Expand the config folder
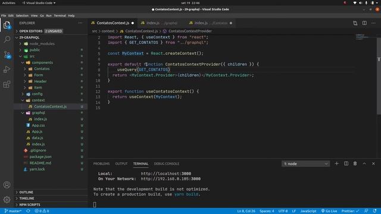The image size is (381, 214). pyautogui.click(x=51, y=94)
